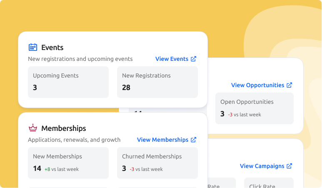This screenshot has height=188, width=322.
Task: Click external-link icon beside View Campaigns
Action: point(290,166)
